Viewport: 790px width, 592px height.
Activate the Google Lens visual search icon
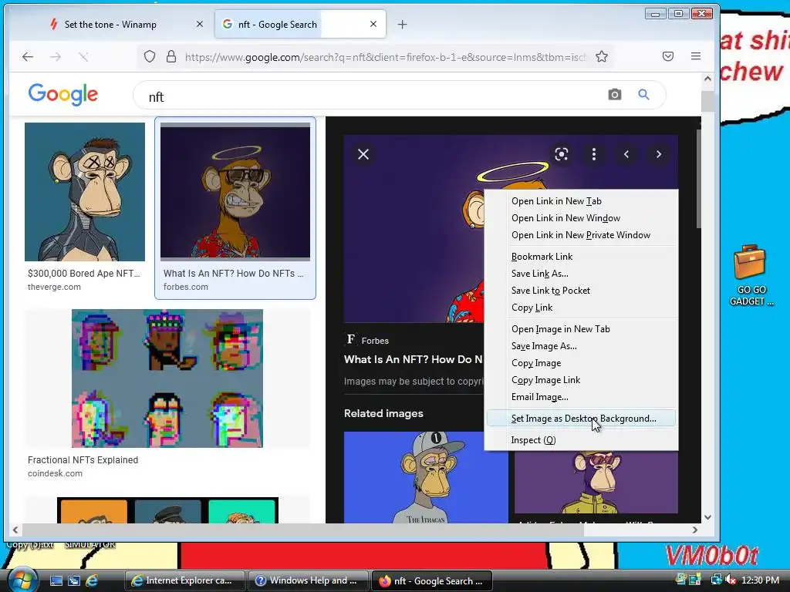coord(562,154)
